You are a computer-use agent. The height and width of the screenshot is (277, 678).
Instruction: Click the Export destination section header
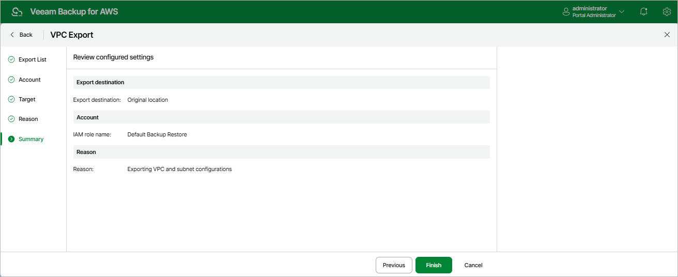281,82
